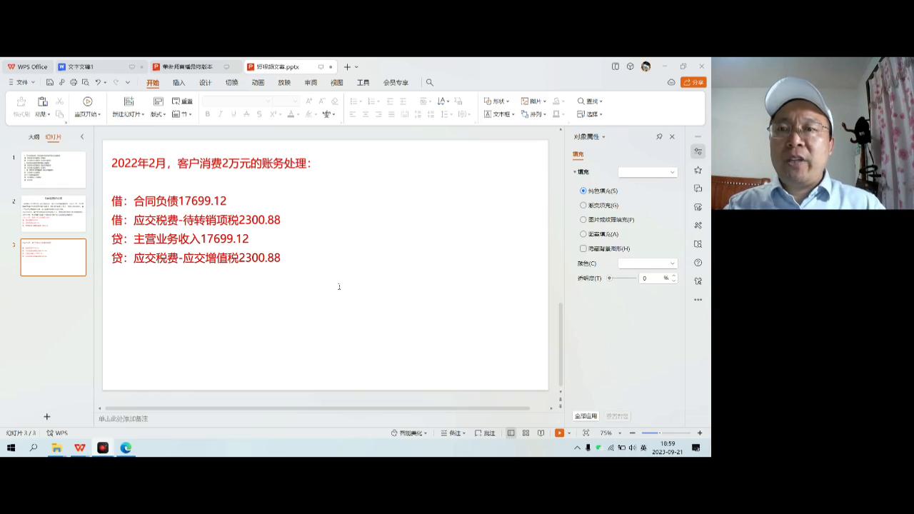Switch to the 插入 ribbon tab

click(178, 82)
